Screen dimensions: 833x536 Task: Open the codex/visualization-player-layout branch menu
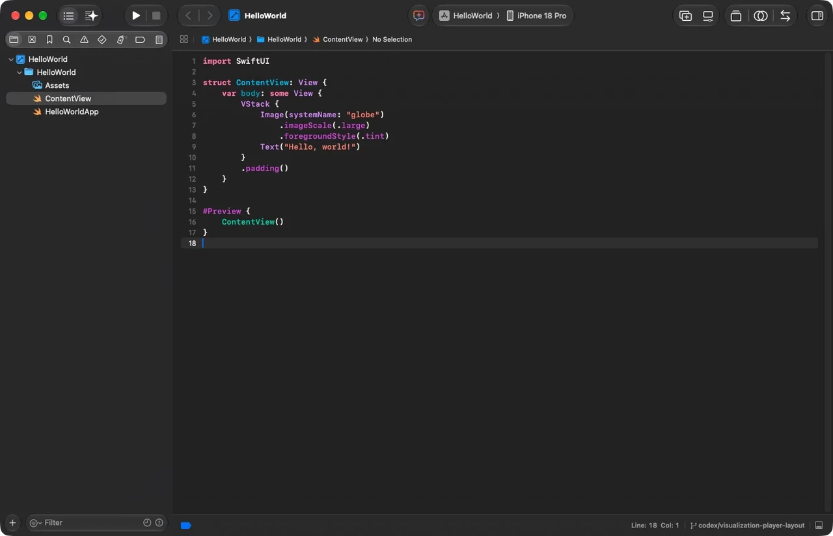pos(747,526)
